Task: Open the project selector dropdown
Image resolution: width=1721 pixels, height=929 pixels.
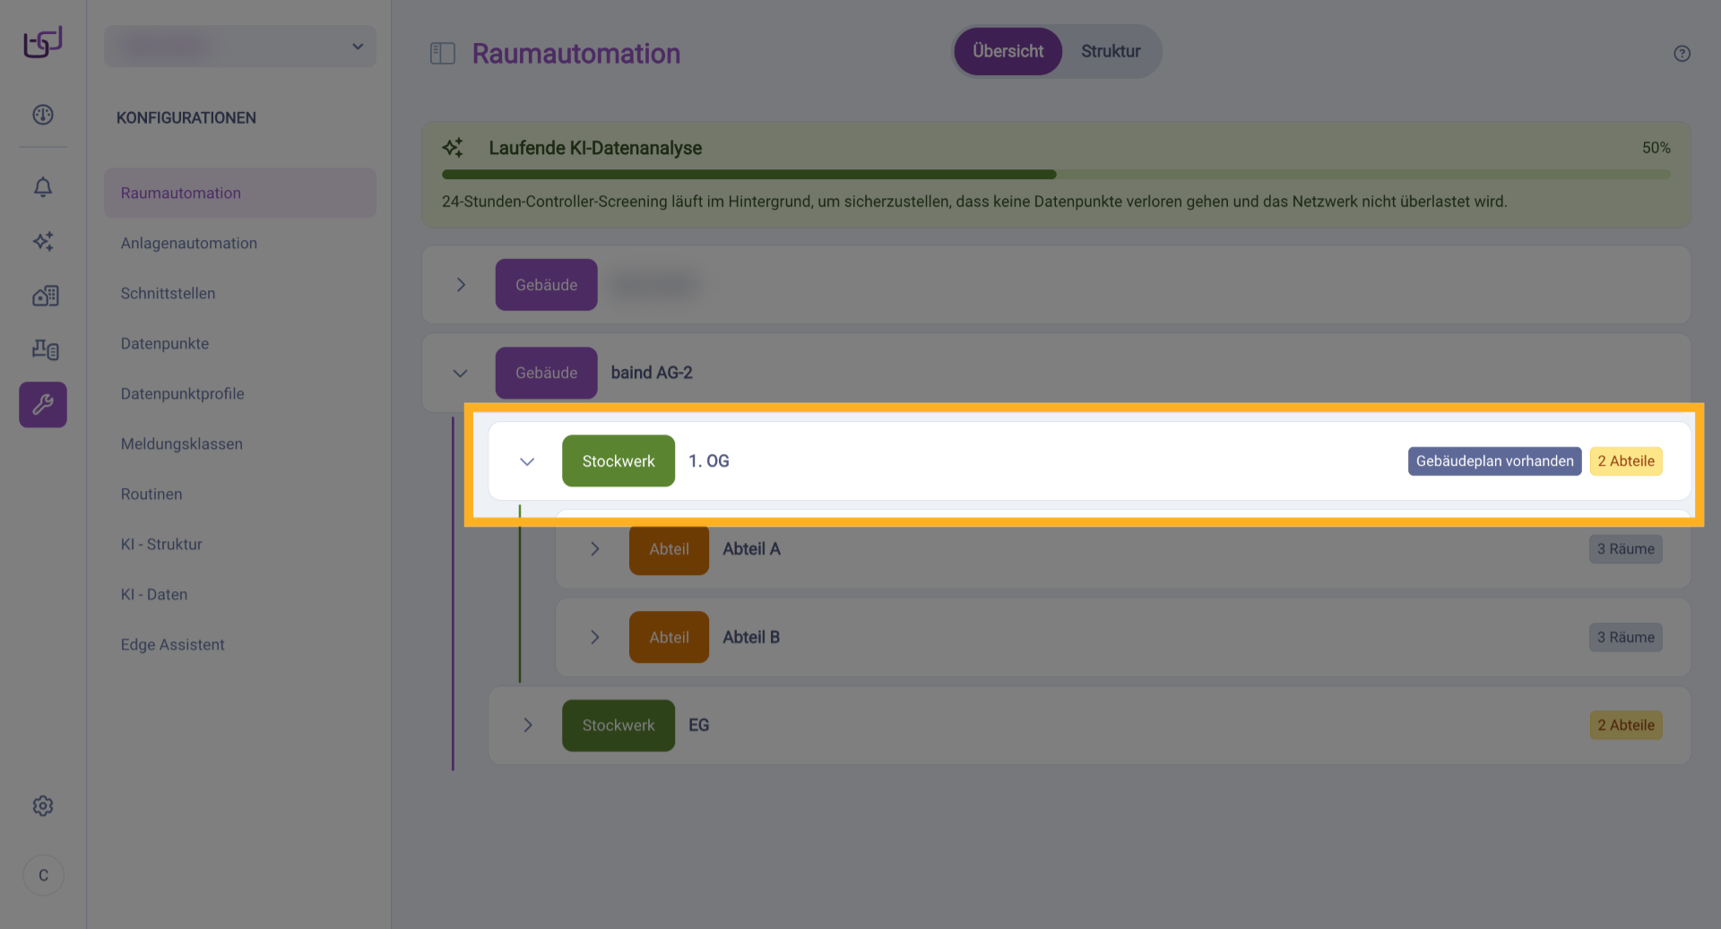Action: pos(240,47)
